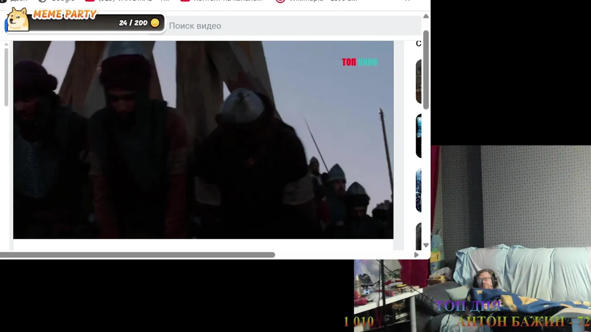
Task: Click the left inner scrollbar thumb
Action: tap(6, 77)
